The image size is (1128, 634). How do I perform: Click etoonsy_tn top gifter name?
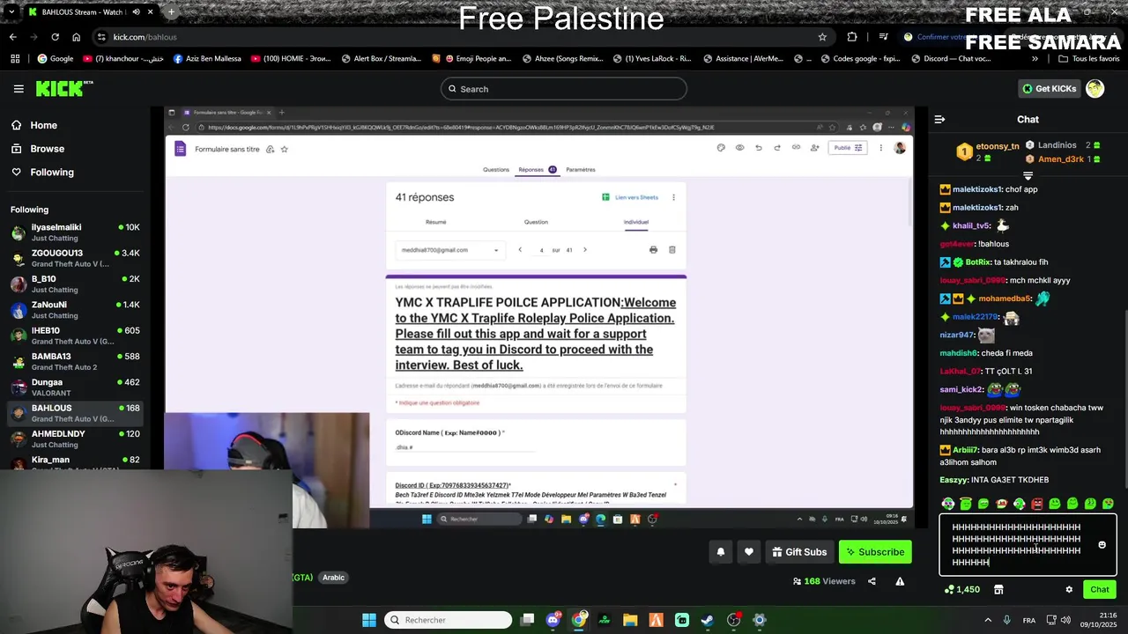coord(997,146)
